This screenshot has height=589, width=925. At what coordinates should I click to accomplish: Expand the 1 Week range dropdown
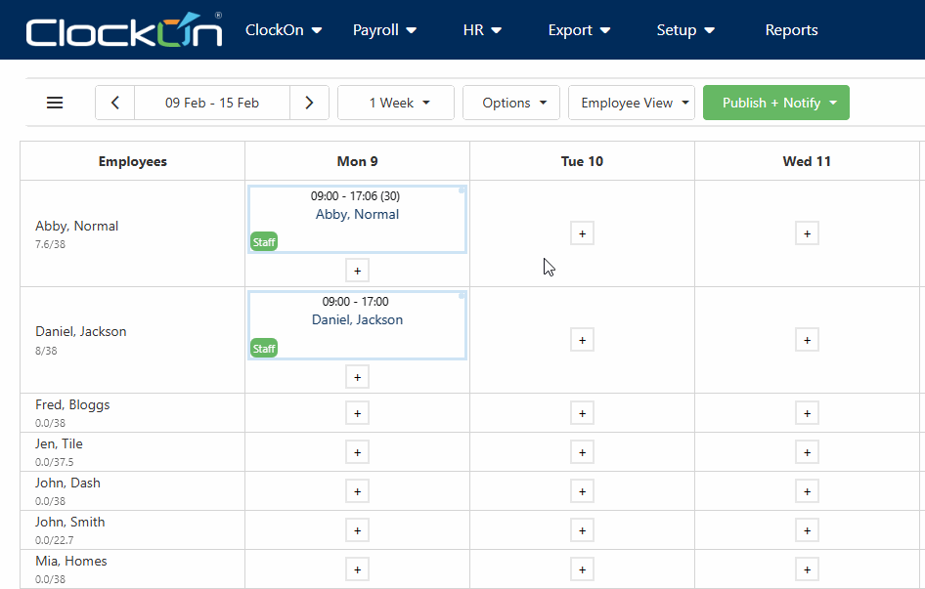point(396,103)
